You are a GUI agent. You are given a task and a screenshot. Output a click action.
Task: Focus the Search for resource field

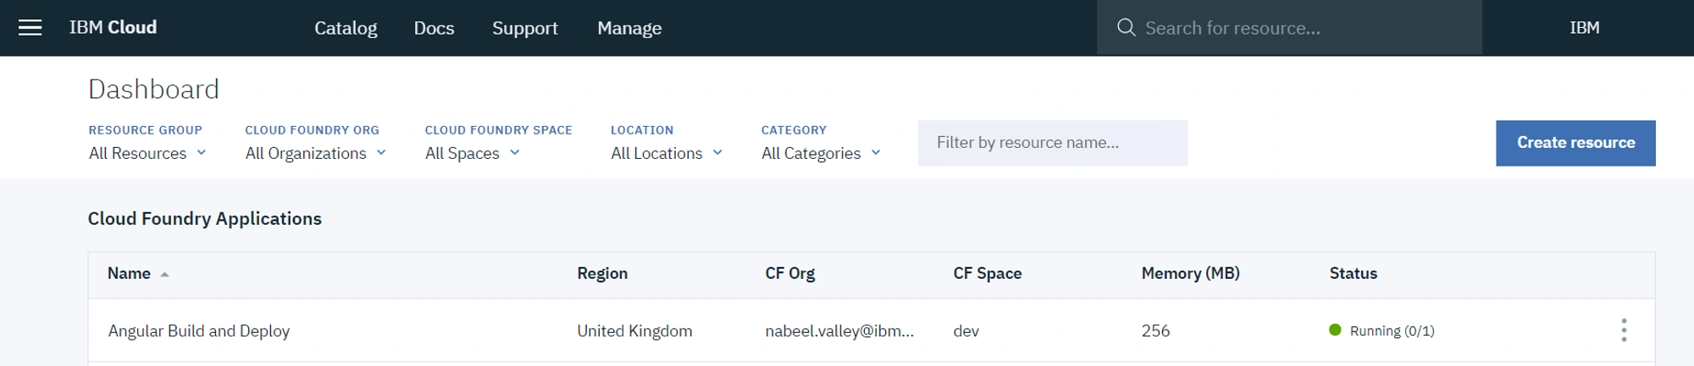pyautogui.click(x=1289, y=28)
